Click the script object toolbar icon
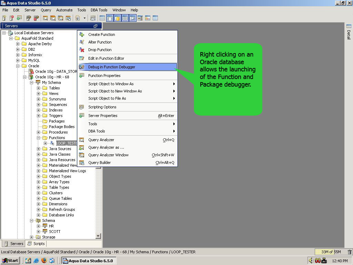Viewport: 353px width, 265px height. coord(78,18)
